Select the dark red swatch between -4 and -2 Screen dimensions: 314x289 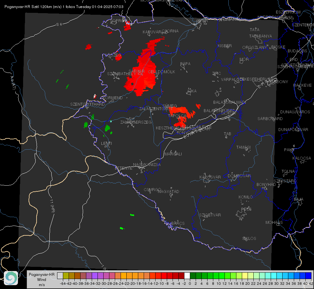(181, 276)
